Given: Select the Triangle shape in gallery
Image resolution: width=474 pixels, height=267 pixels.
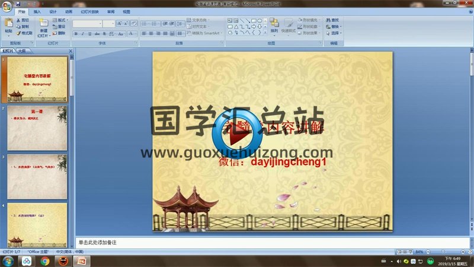Looking at the screenshot, I should [x=236, y=27].
